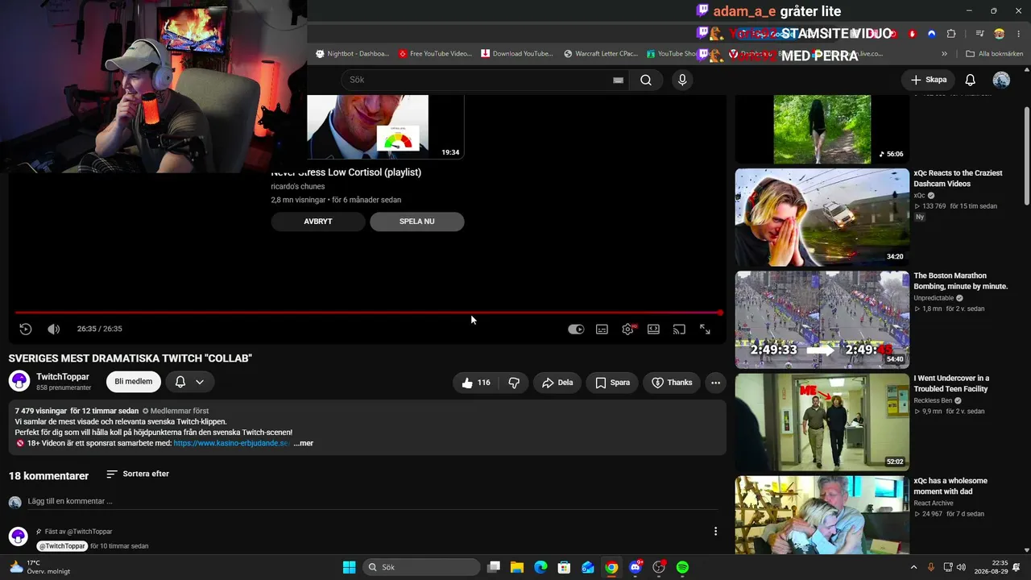Turn on subtitles in the player

602,329
